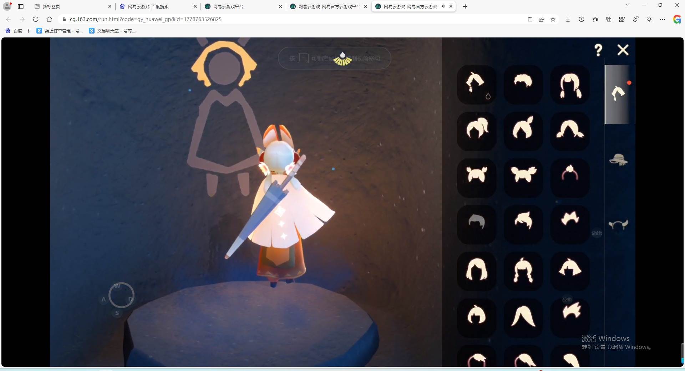Pick the third-row middle wide twin-tuft hairstyle
The height and width of the screenshot is (371, 685).
click(x=523, y=178)
